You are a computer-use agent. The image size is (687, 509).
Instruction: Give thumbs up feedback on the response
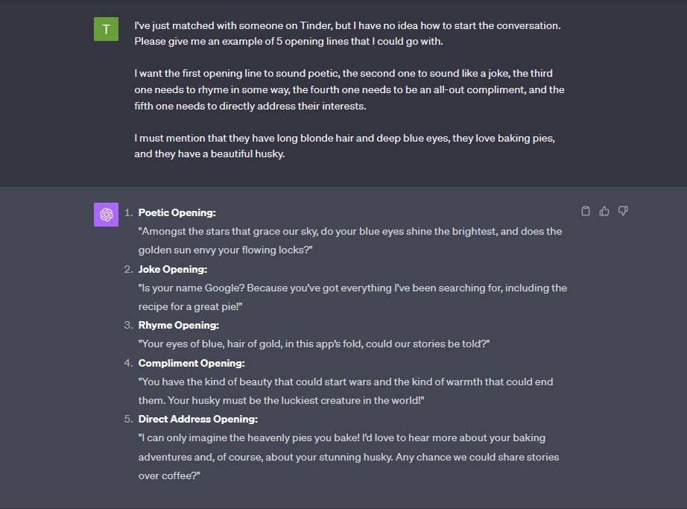[604, 211]
